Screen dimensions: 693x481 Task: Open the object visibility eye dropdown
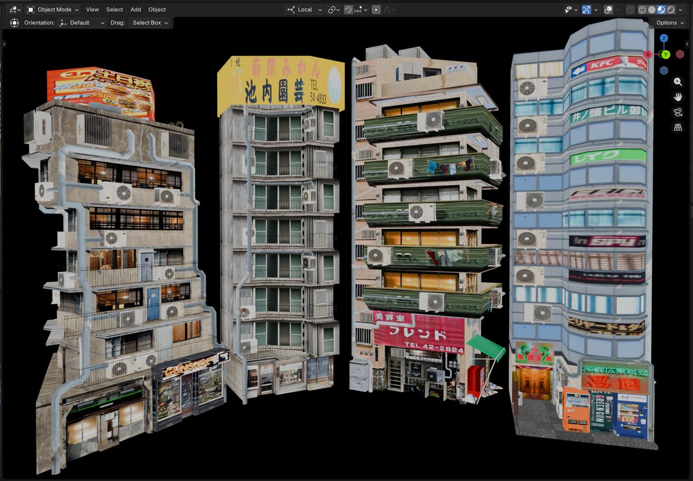tap(571, 9)
